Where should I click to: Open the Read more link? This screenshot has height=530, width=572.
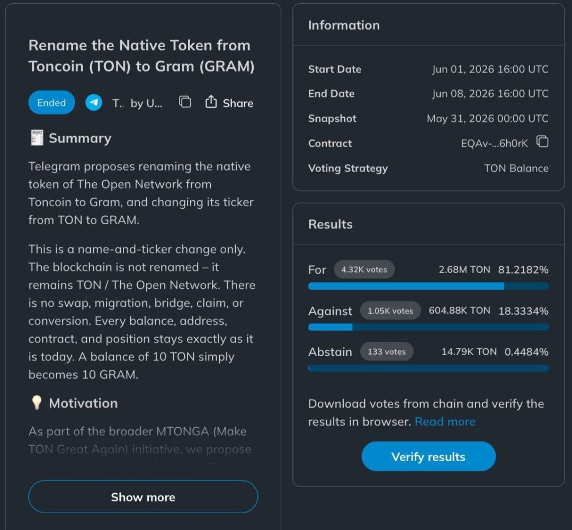(445, 421)
